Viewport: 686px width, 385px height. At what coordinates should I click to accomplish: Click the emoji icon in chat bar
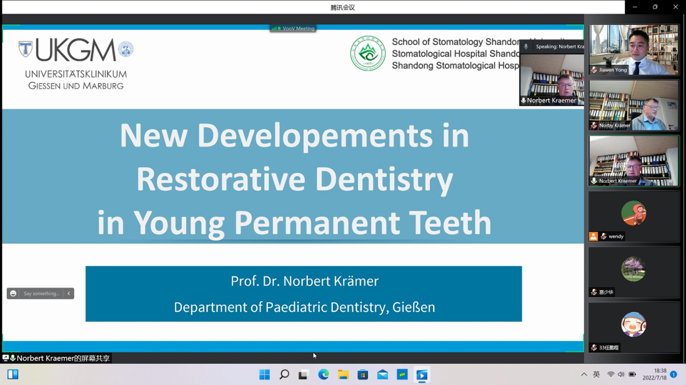click(x=13, y=293)
